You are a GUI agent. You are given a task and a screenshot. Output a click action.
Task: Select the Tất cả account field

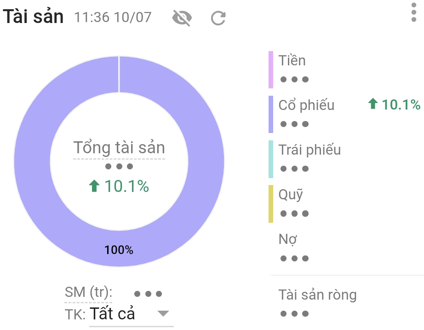tap(132, 314)
